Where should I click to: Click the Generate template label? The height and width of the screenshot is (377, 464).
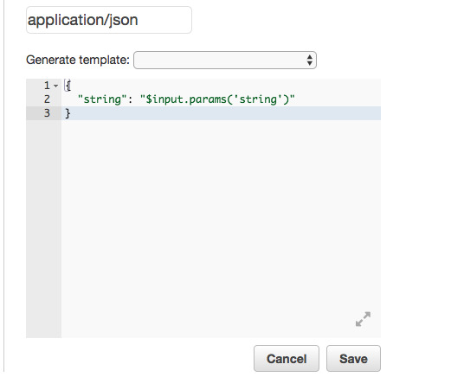[x=78, y=60]
